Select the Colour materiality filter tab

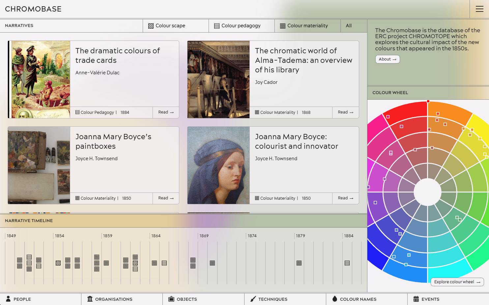click(x=307, y=26)
